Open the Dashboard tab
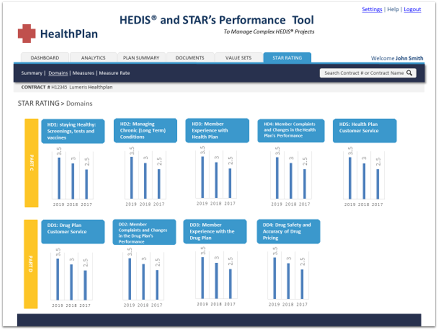The height and width of the screenshot is (330, 438). pyautogui.click(x=45, y=58)
